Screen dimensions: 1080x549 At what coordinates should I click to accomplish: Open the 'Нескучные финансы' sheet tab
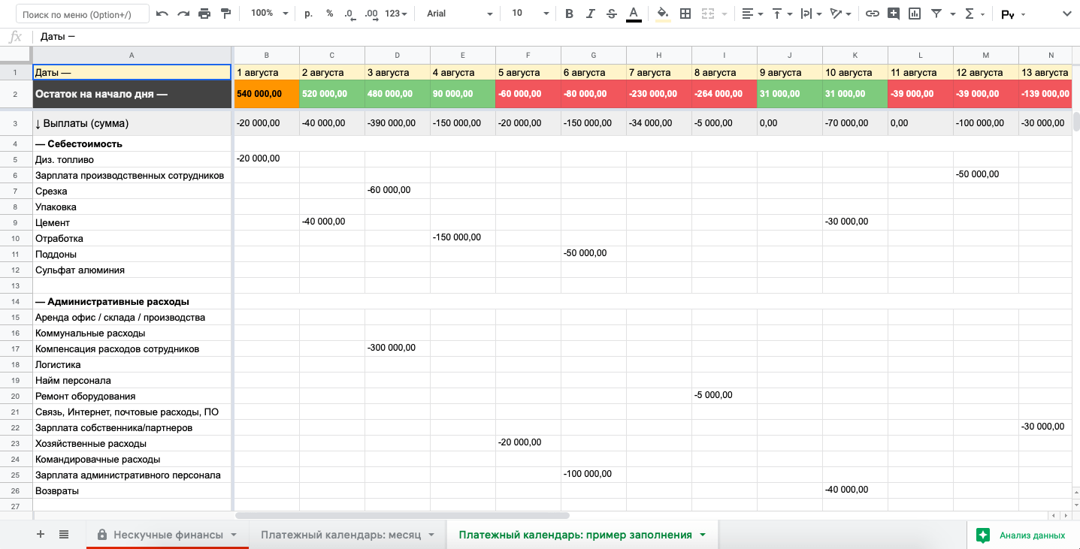[x=168, y=535]
